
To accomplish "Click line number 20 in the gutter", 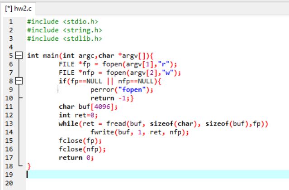I will (9, 183).
